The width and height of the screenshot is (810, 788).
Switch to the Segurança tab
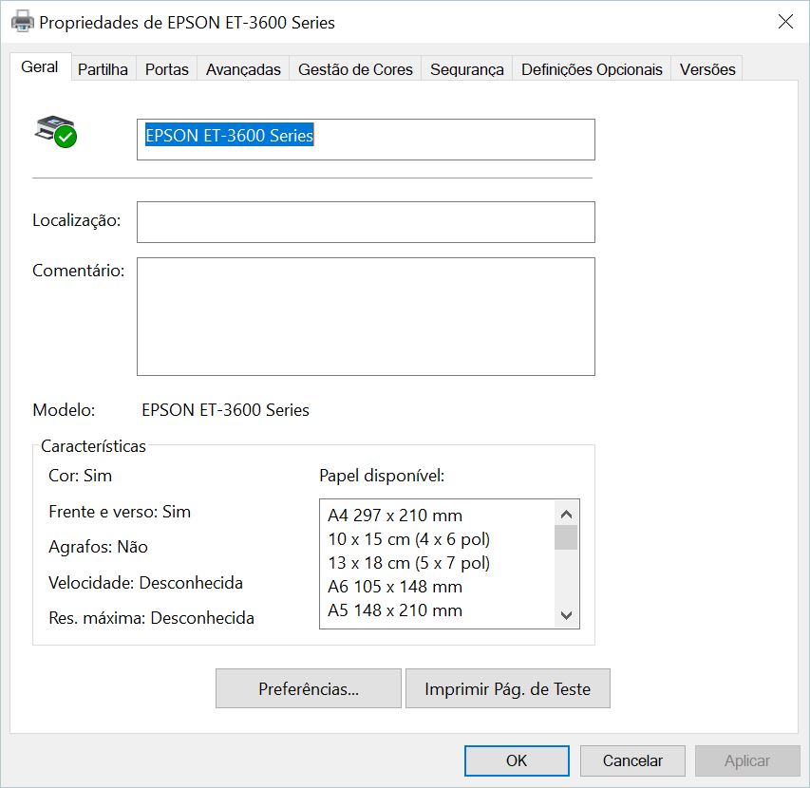pos(467,69)
